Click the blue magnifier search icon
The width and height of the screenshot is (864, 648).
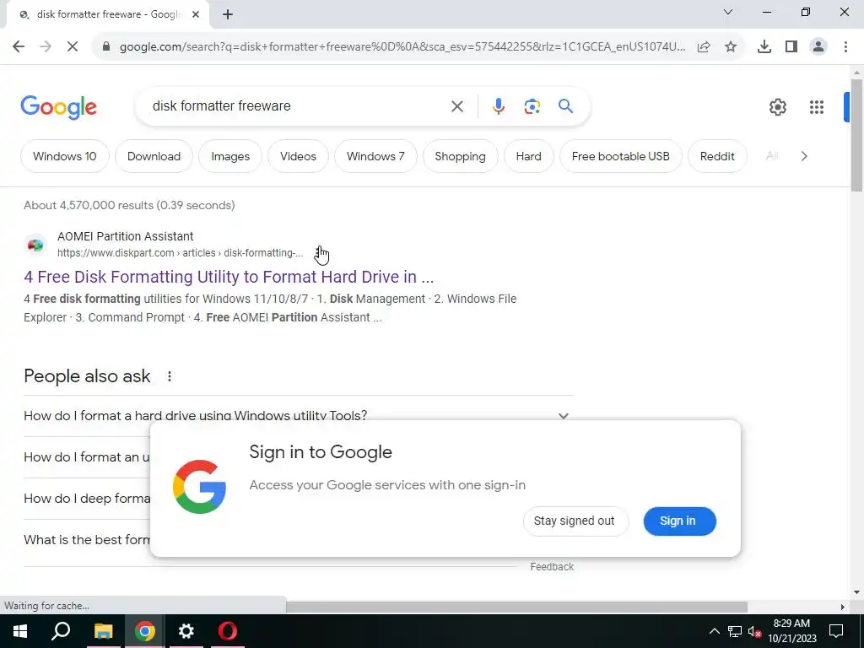[x=566, y=105]
